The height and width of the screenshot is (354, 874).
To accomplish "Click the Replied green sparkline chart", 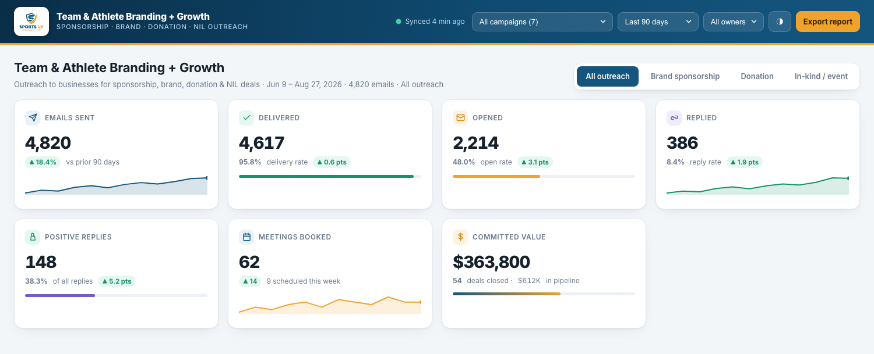I will click(757, 185).
